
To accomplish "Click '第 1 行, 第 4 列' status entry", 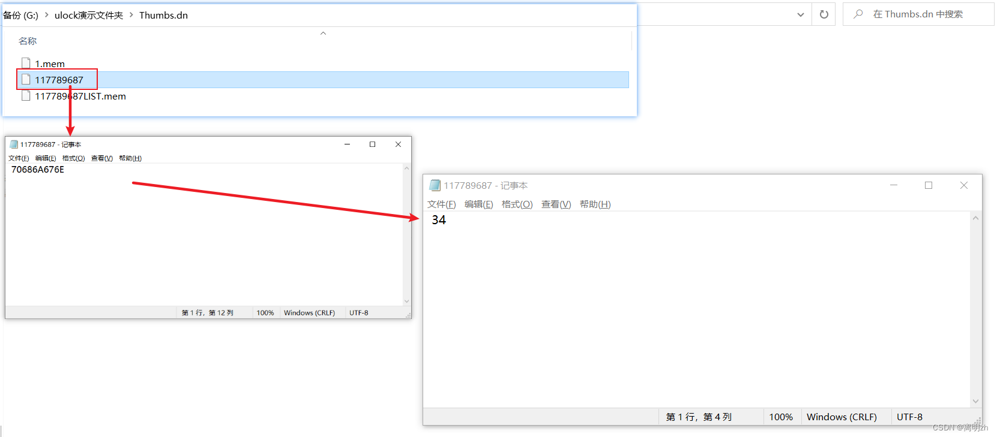I will [699, 417].
